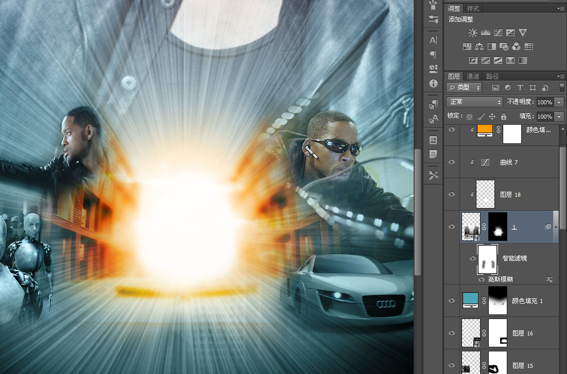
Task: Open the layers panel flyout menu
Action: (560, 76)
